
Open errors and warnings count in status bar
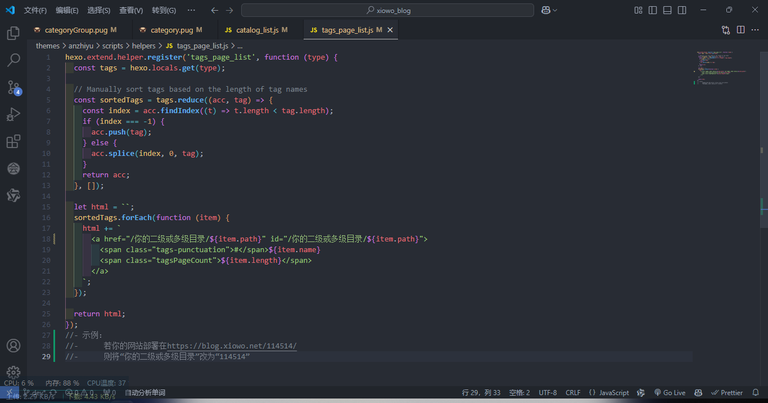pos(79,393)
